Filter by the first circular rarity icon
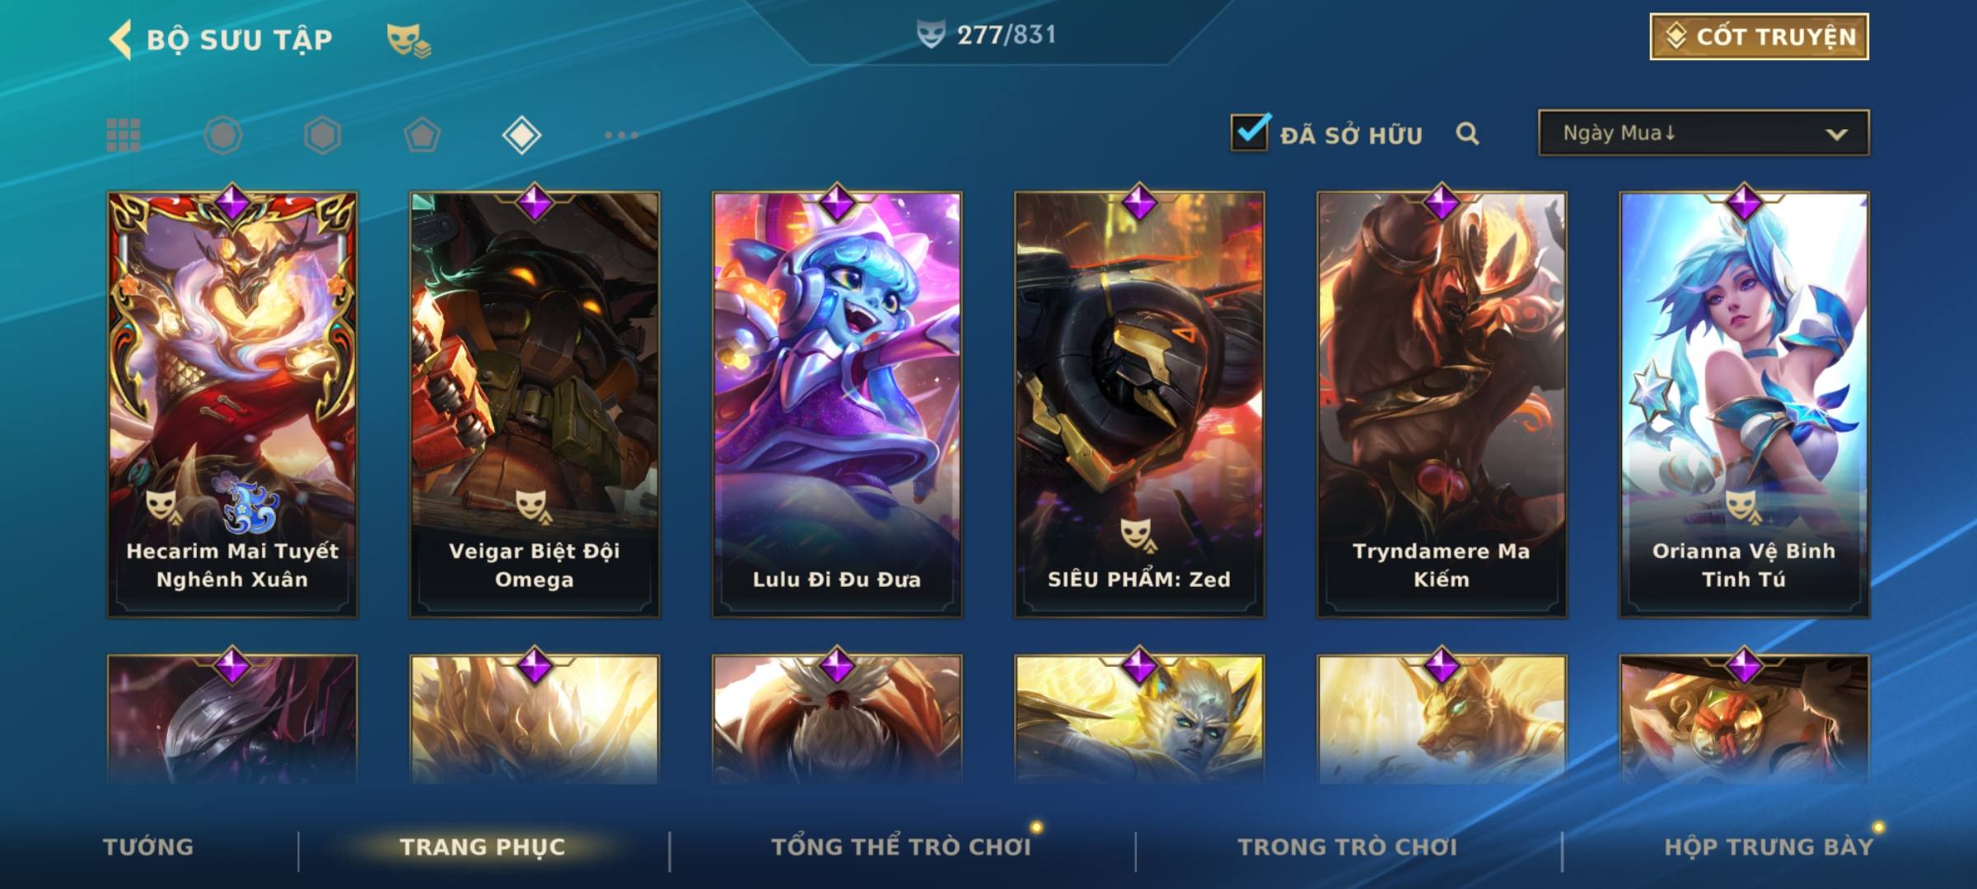Viewport: 1977px width, 889px height. pos(223,135)
